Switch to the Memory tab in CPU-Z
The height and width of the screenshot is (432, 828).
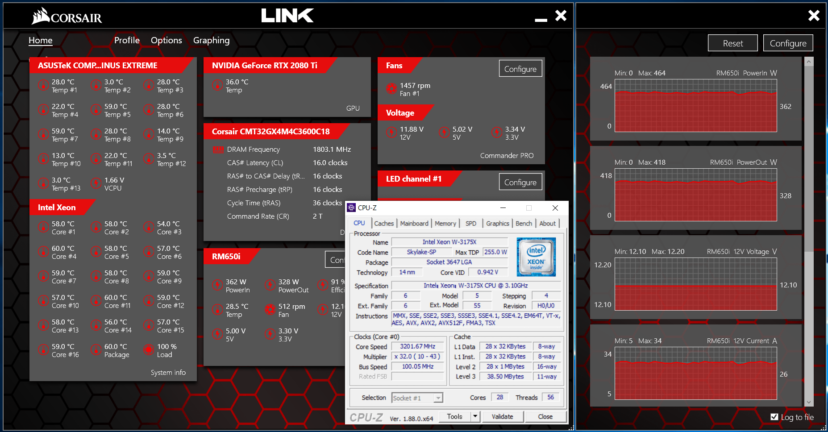click(445, 223)
